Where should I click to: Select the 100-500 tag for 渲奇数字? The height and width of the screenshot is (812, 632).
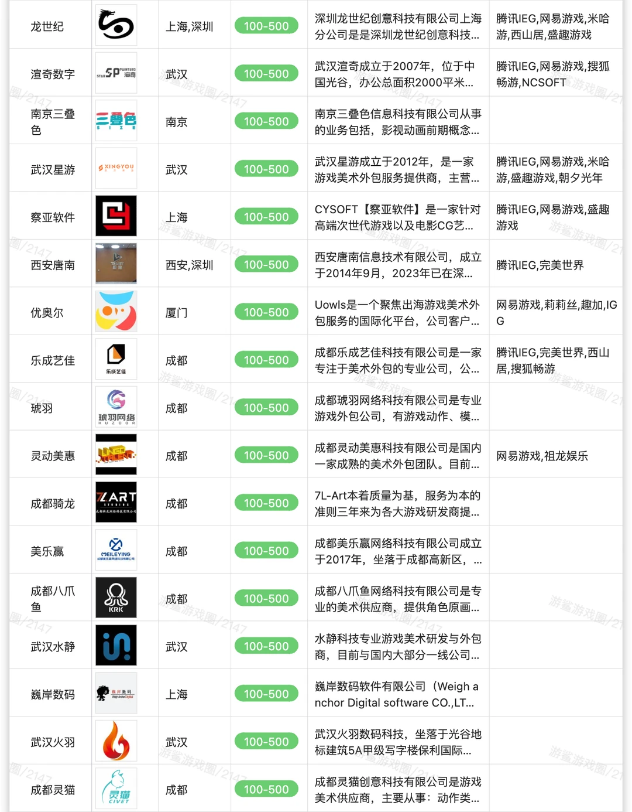(x=266, y=74)
